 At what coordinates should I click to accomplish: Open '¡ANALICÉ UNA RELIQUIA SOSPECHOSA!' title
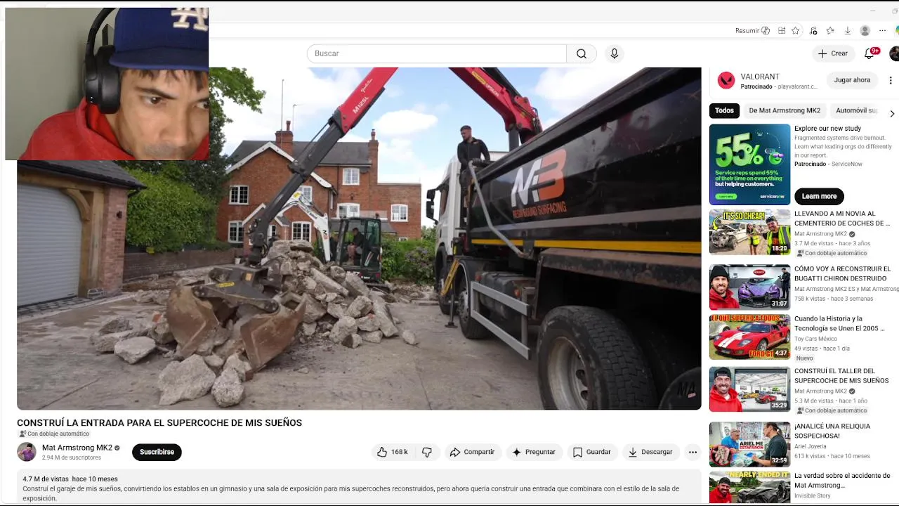point(832,431)
